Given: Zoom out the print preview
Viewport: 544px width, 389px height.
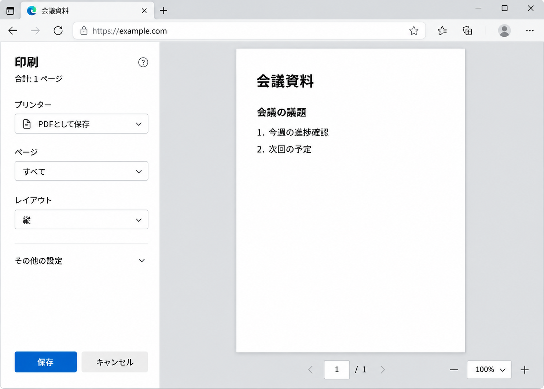Looking at the screenshot, I should (454, 370).
